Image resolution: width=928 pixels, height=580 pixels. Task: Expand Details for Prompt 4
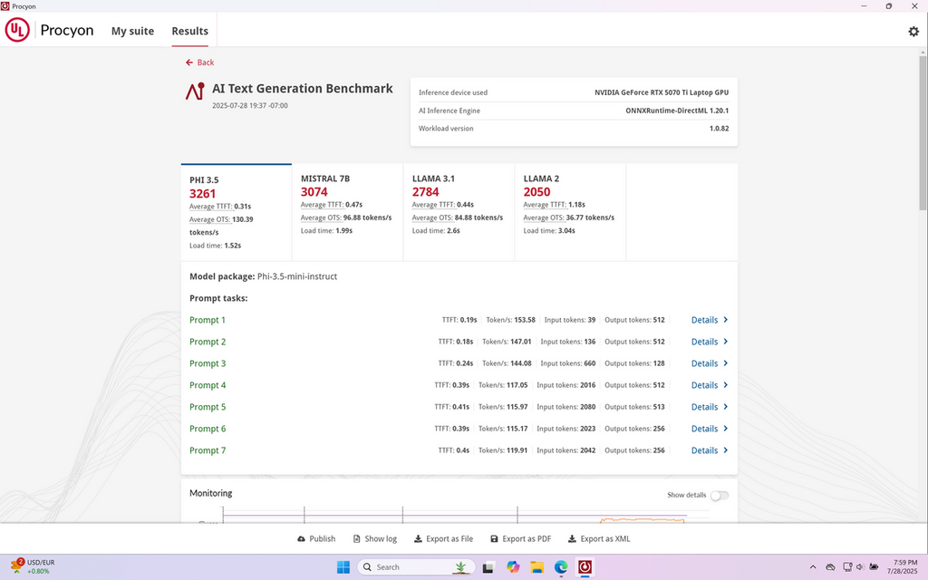(710, 385)
